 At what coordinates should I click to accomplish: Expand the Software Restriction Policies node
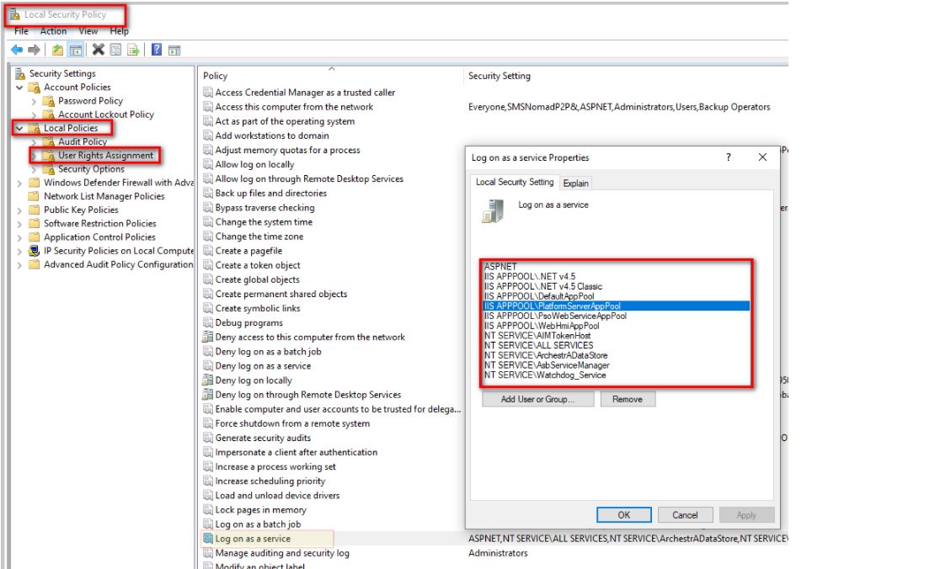coord(19,224)
